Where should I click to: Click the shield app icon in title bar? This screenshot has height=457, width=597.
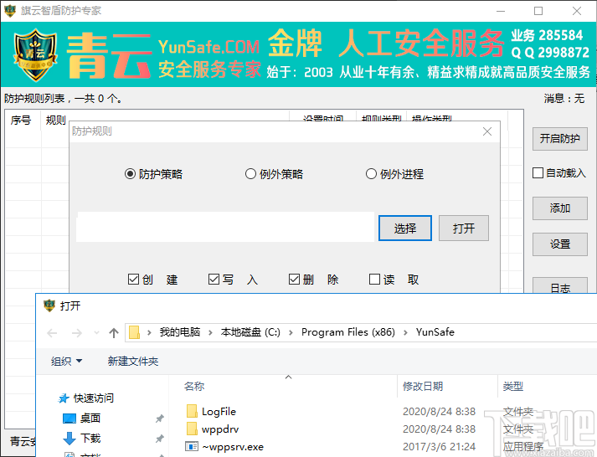coord(9,11)
